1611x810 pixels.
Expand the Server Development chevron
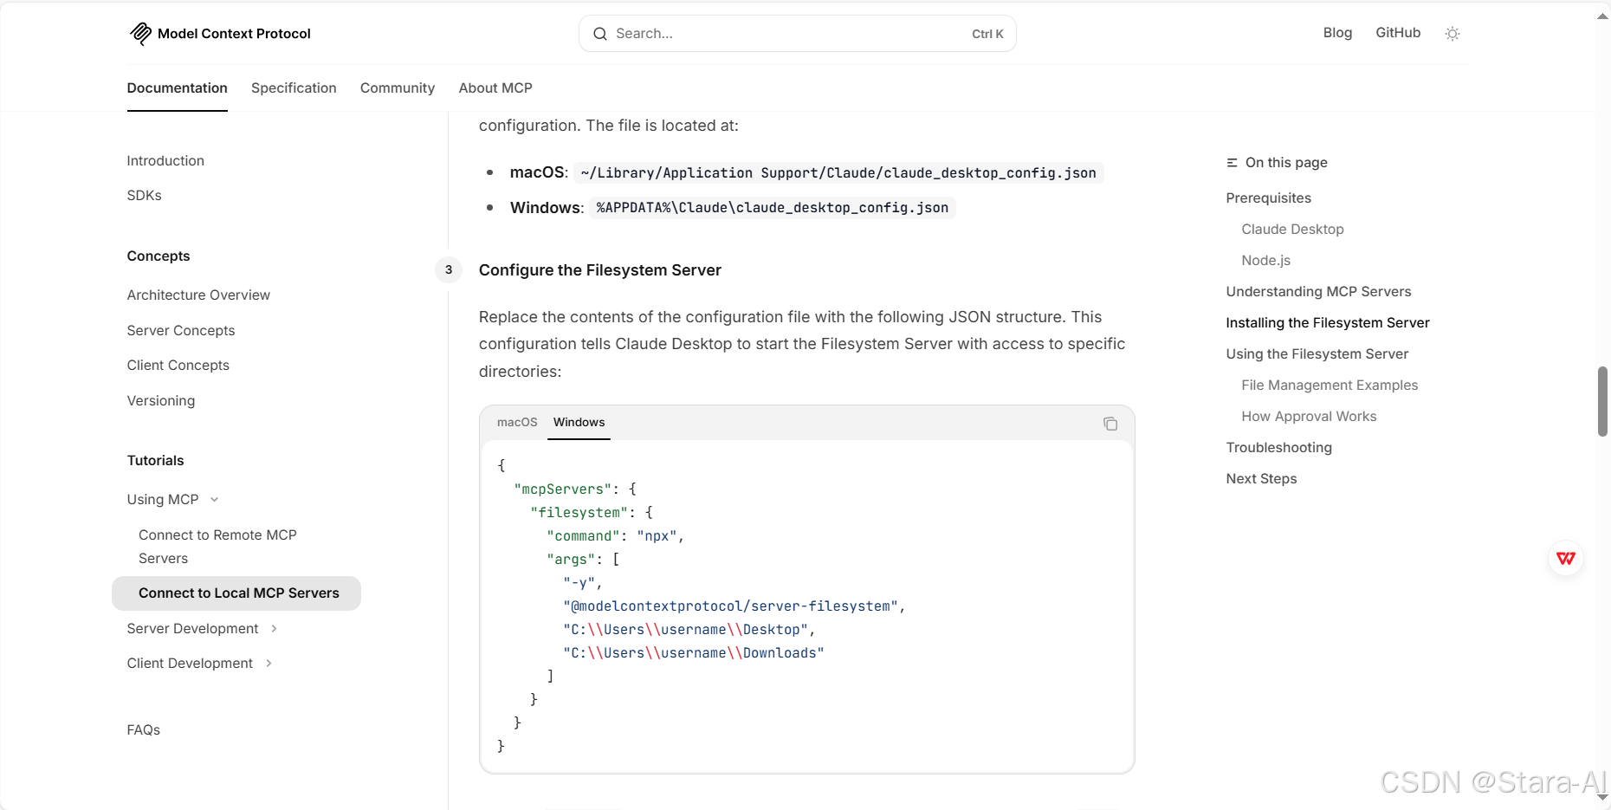click(274, 629)
